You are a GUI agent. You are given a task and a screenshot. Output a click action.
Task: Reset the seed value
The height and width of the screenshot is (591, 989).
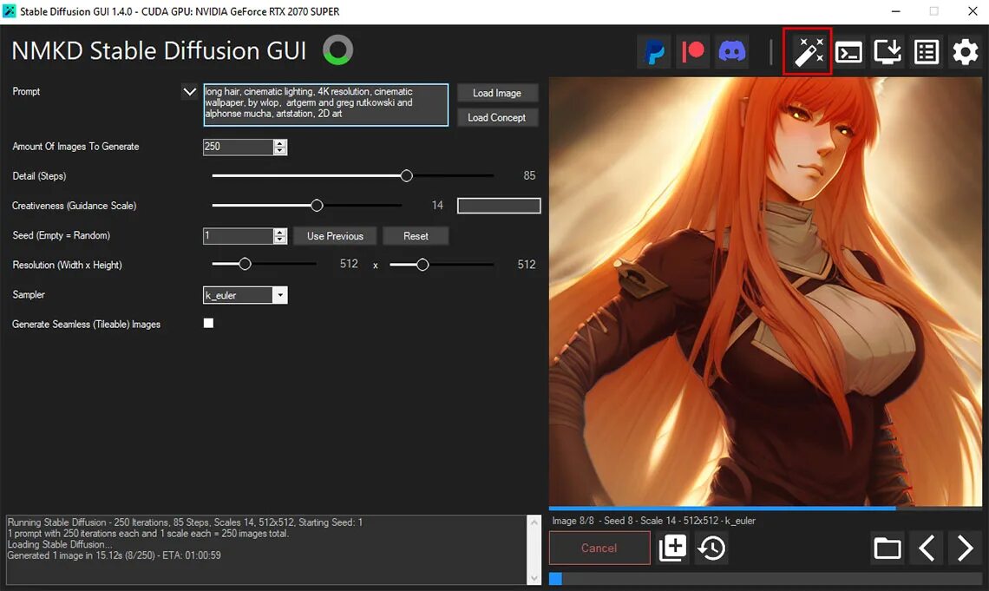tap(416, 236)
